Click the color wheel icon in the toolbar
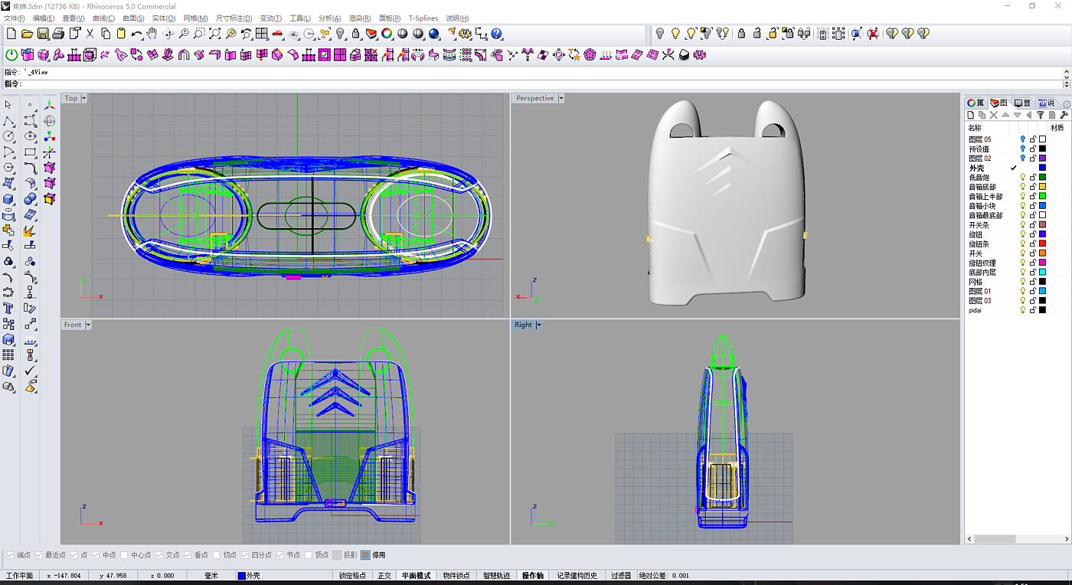 point(387,34)
